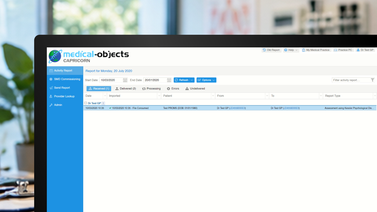Expand the Refresh dropdown arrow
The width and height of the screenshot is (377, 212).
click(192, 80)
